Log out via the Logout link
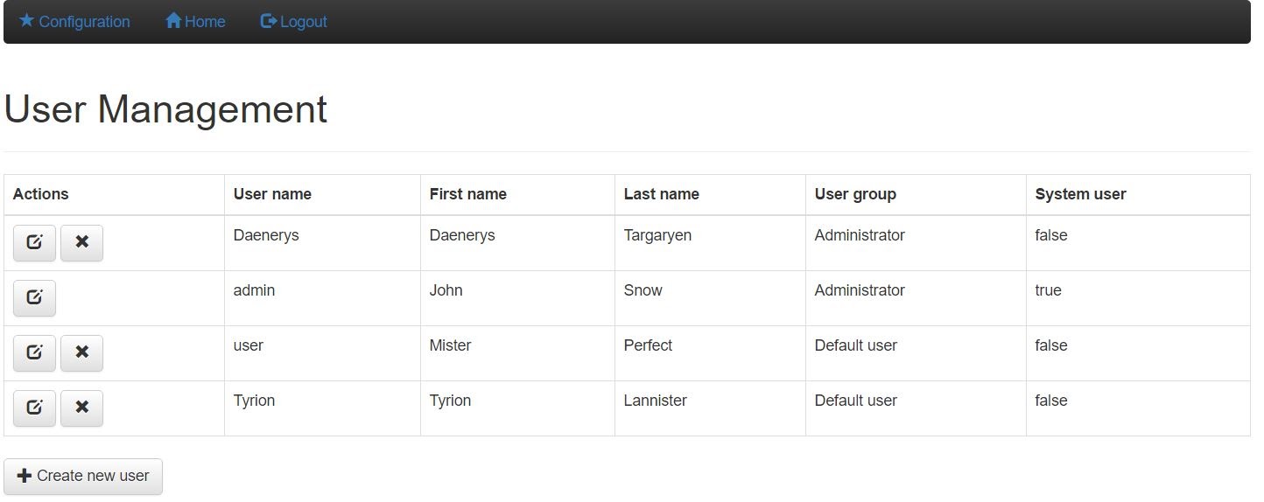Viewport: 1264px width, 502px height. (x=303, y=22)
